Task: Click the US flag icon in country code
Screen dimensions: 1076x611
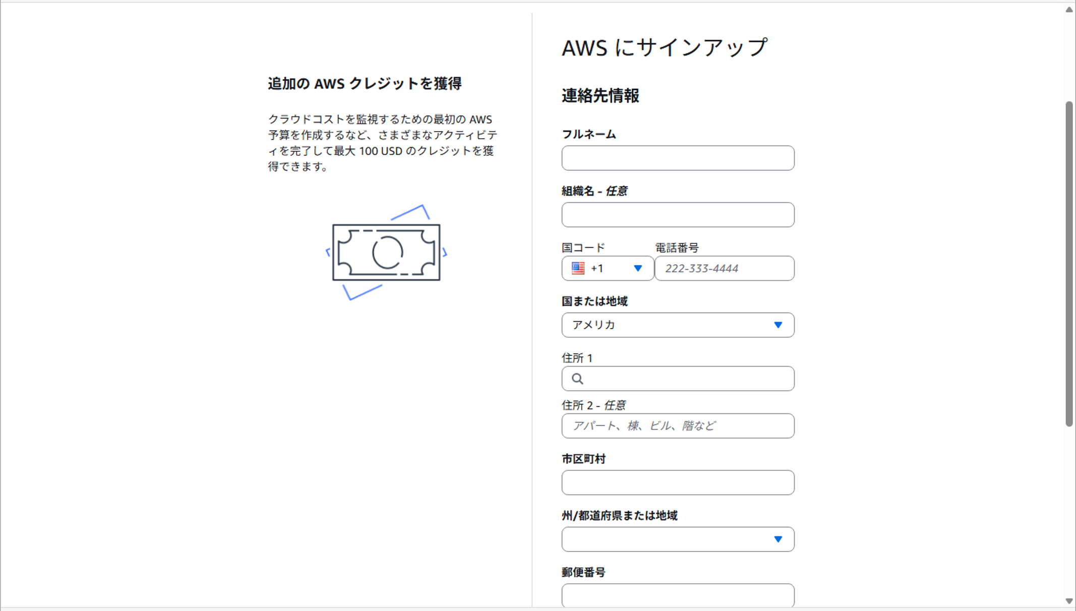Action: (x=578, y=268)
